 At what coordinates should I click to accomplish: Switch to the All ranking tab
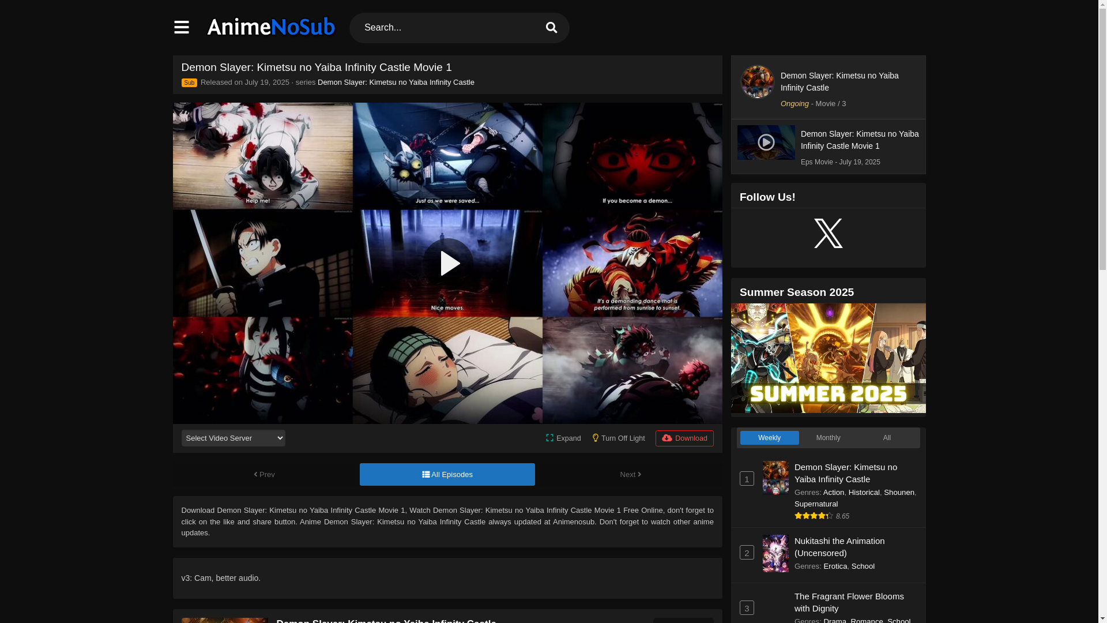tap(887, 438)
